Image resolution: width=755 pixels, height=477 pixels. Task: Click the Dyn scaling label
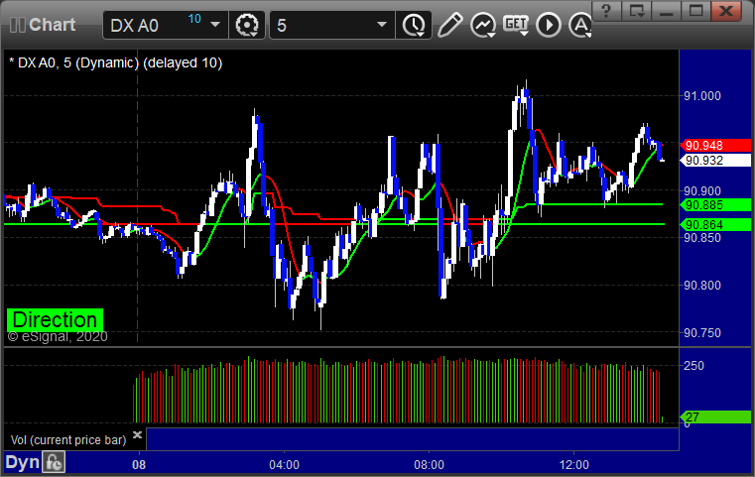pyautogui.click(x=22, y=462)
